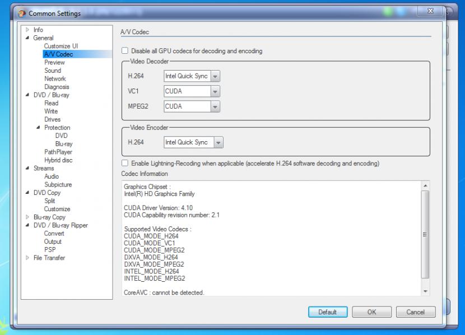The height and width of the screenshot is (335, 465).
Task: Click the CoreAVC : cannot be detected line
Action: (x=164, y=292)
